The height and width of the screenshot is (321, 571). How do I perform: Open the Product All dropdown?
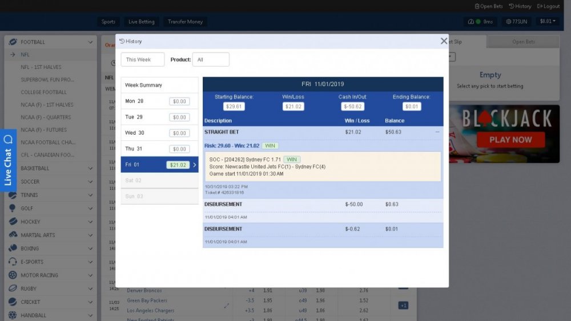coord(210,59)
